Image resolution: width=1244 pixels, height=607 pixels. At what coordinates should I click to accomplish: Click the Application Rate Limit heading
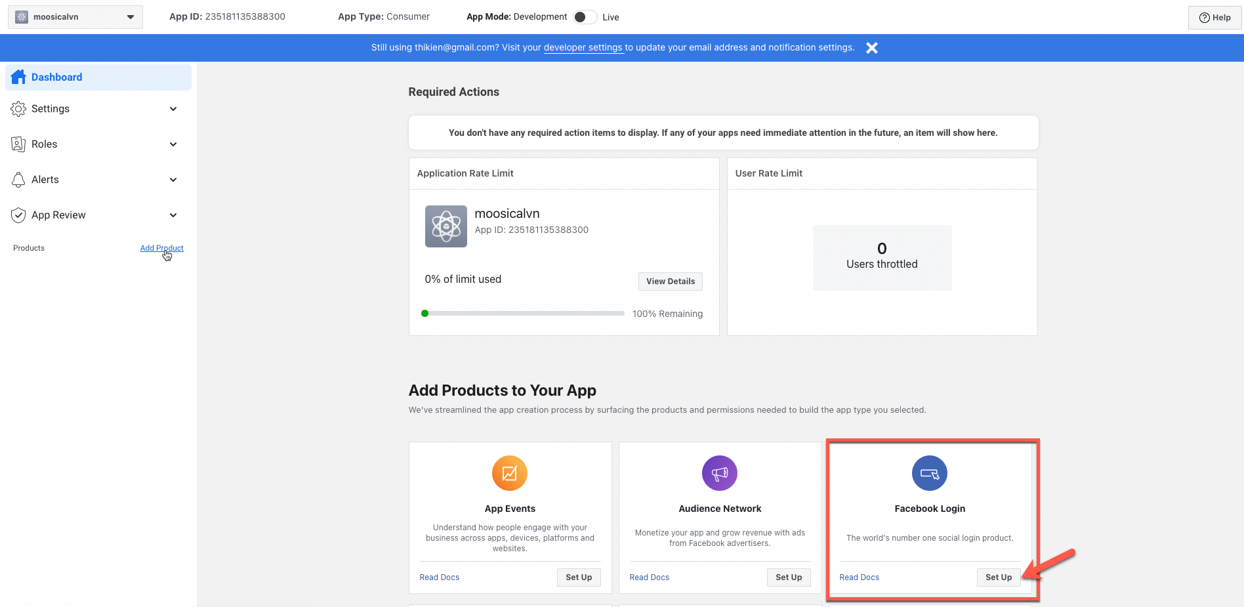[465, 173]
